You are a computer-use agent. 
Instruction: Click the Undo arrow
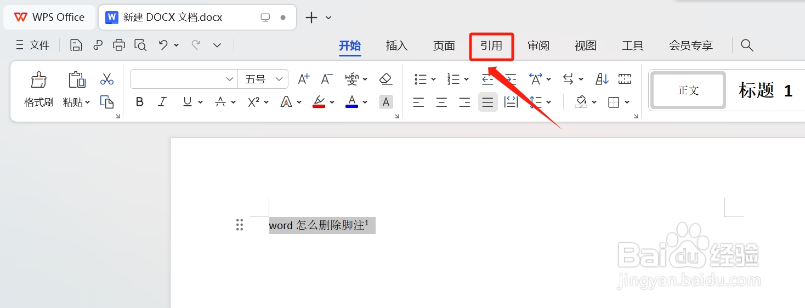click(163, 45)
